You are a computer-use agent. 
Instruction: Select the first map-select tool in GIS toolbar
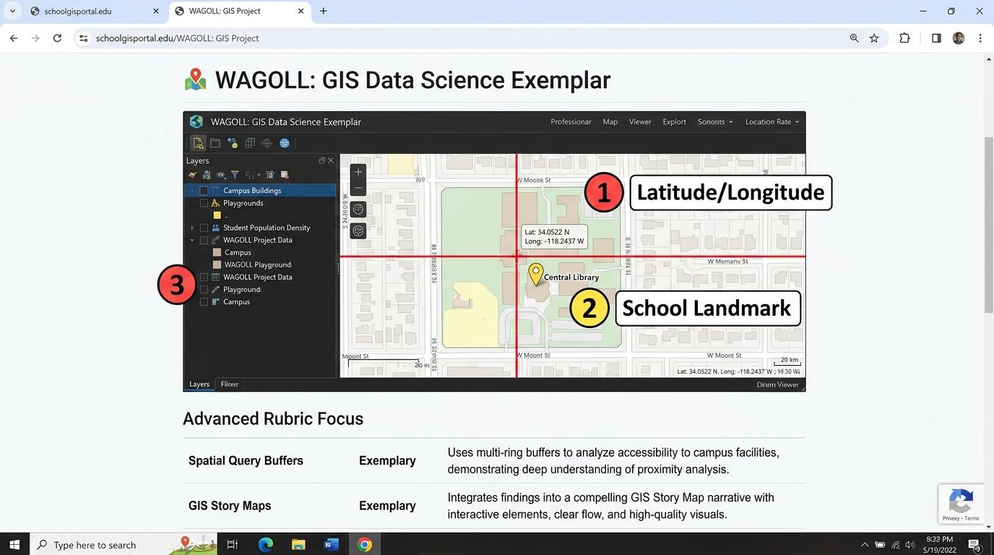(198, 143)
